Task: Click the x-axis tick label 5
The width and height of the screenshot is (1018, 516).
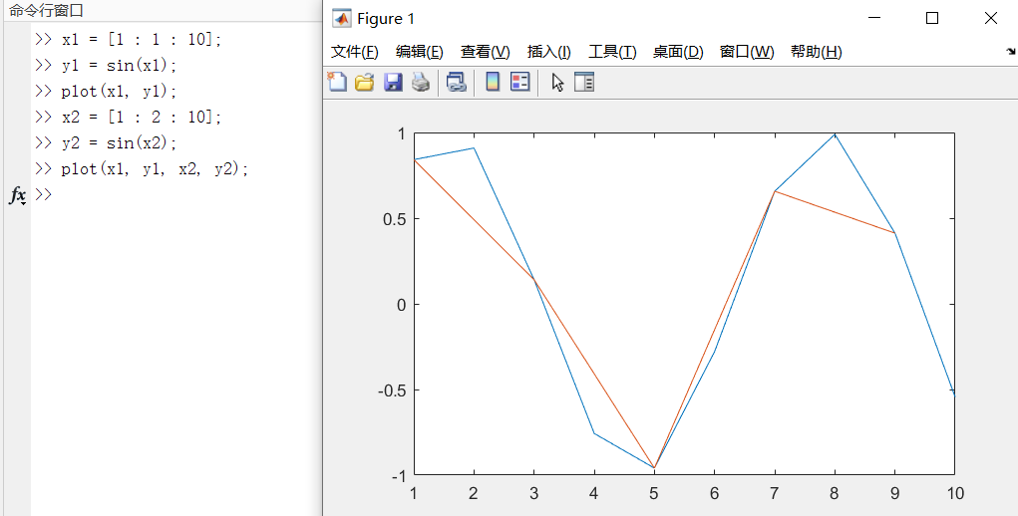Action: coord(654,493)
